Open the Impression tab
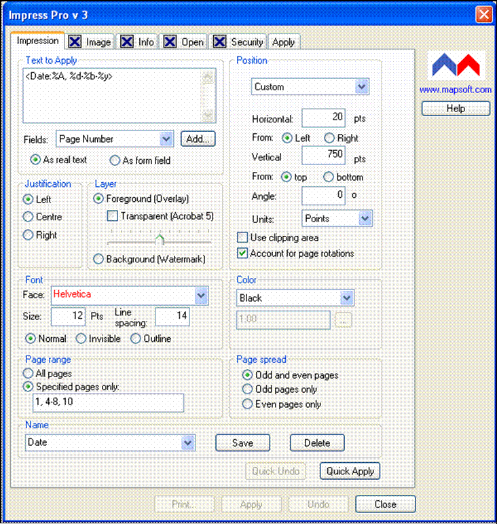The height and width of the screenshot is (524, 497). click(x=38, y=41)
